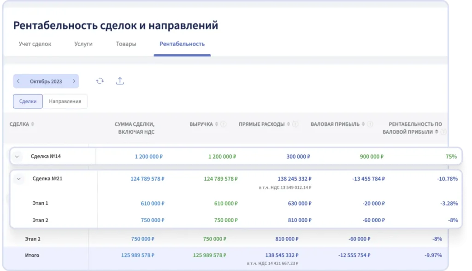Sort by Рентабельность по валовой прибыли arrows
472x271 pixels.
coord(437,132)
